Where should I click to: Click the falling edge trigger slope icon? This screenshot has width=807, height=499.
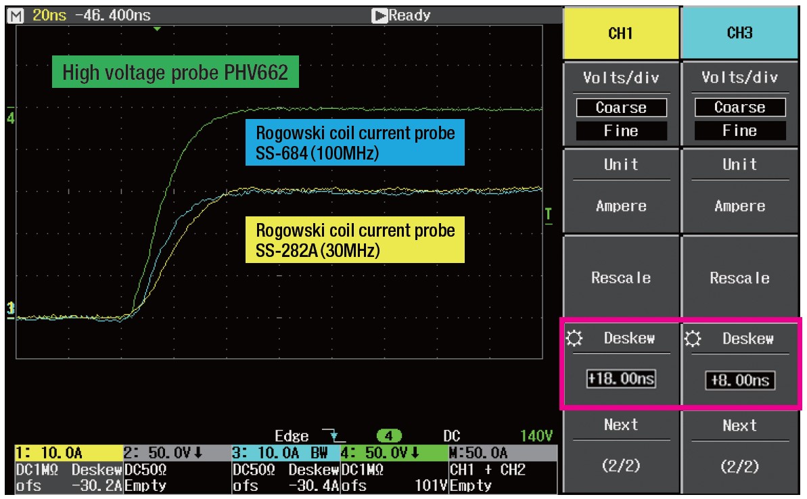coord(333,435)
